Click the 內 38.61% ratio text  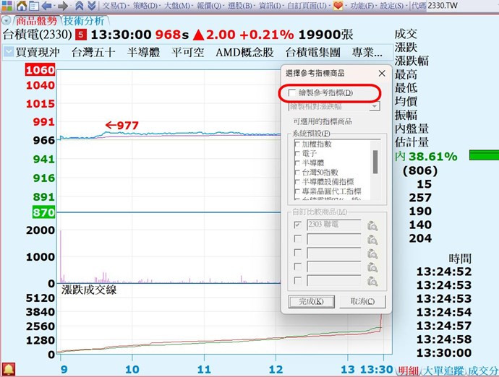click(426, 157)
